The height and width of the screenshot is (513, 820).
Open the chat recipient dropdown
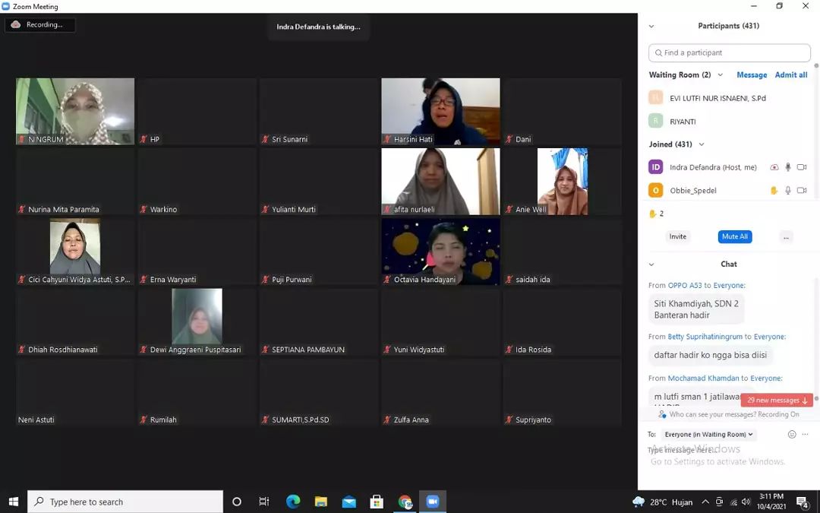point(708,435)
